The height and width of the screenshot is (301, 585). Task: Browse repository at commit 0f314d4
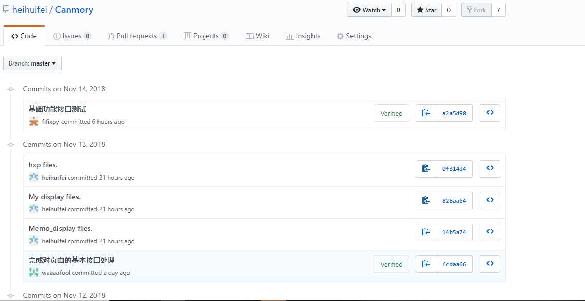coord(490,169)
